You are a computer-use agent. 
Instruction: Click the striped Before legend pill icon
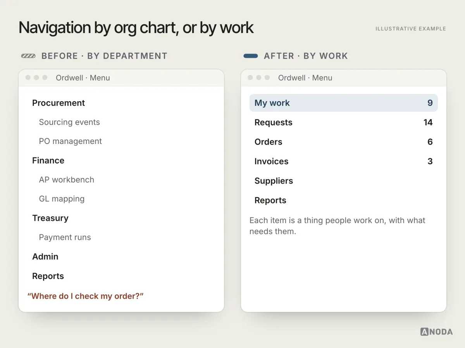[28, 56]
